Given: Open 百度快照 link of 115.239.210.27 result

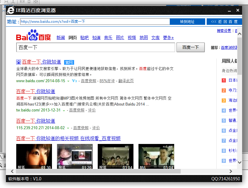Looking at the screenshot, I should coord(81,128).
